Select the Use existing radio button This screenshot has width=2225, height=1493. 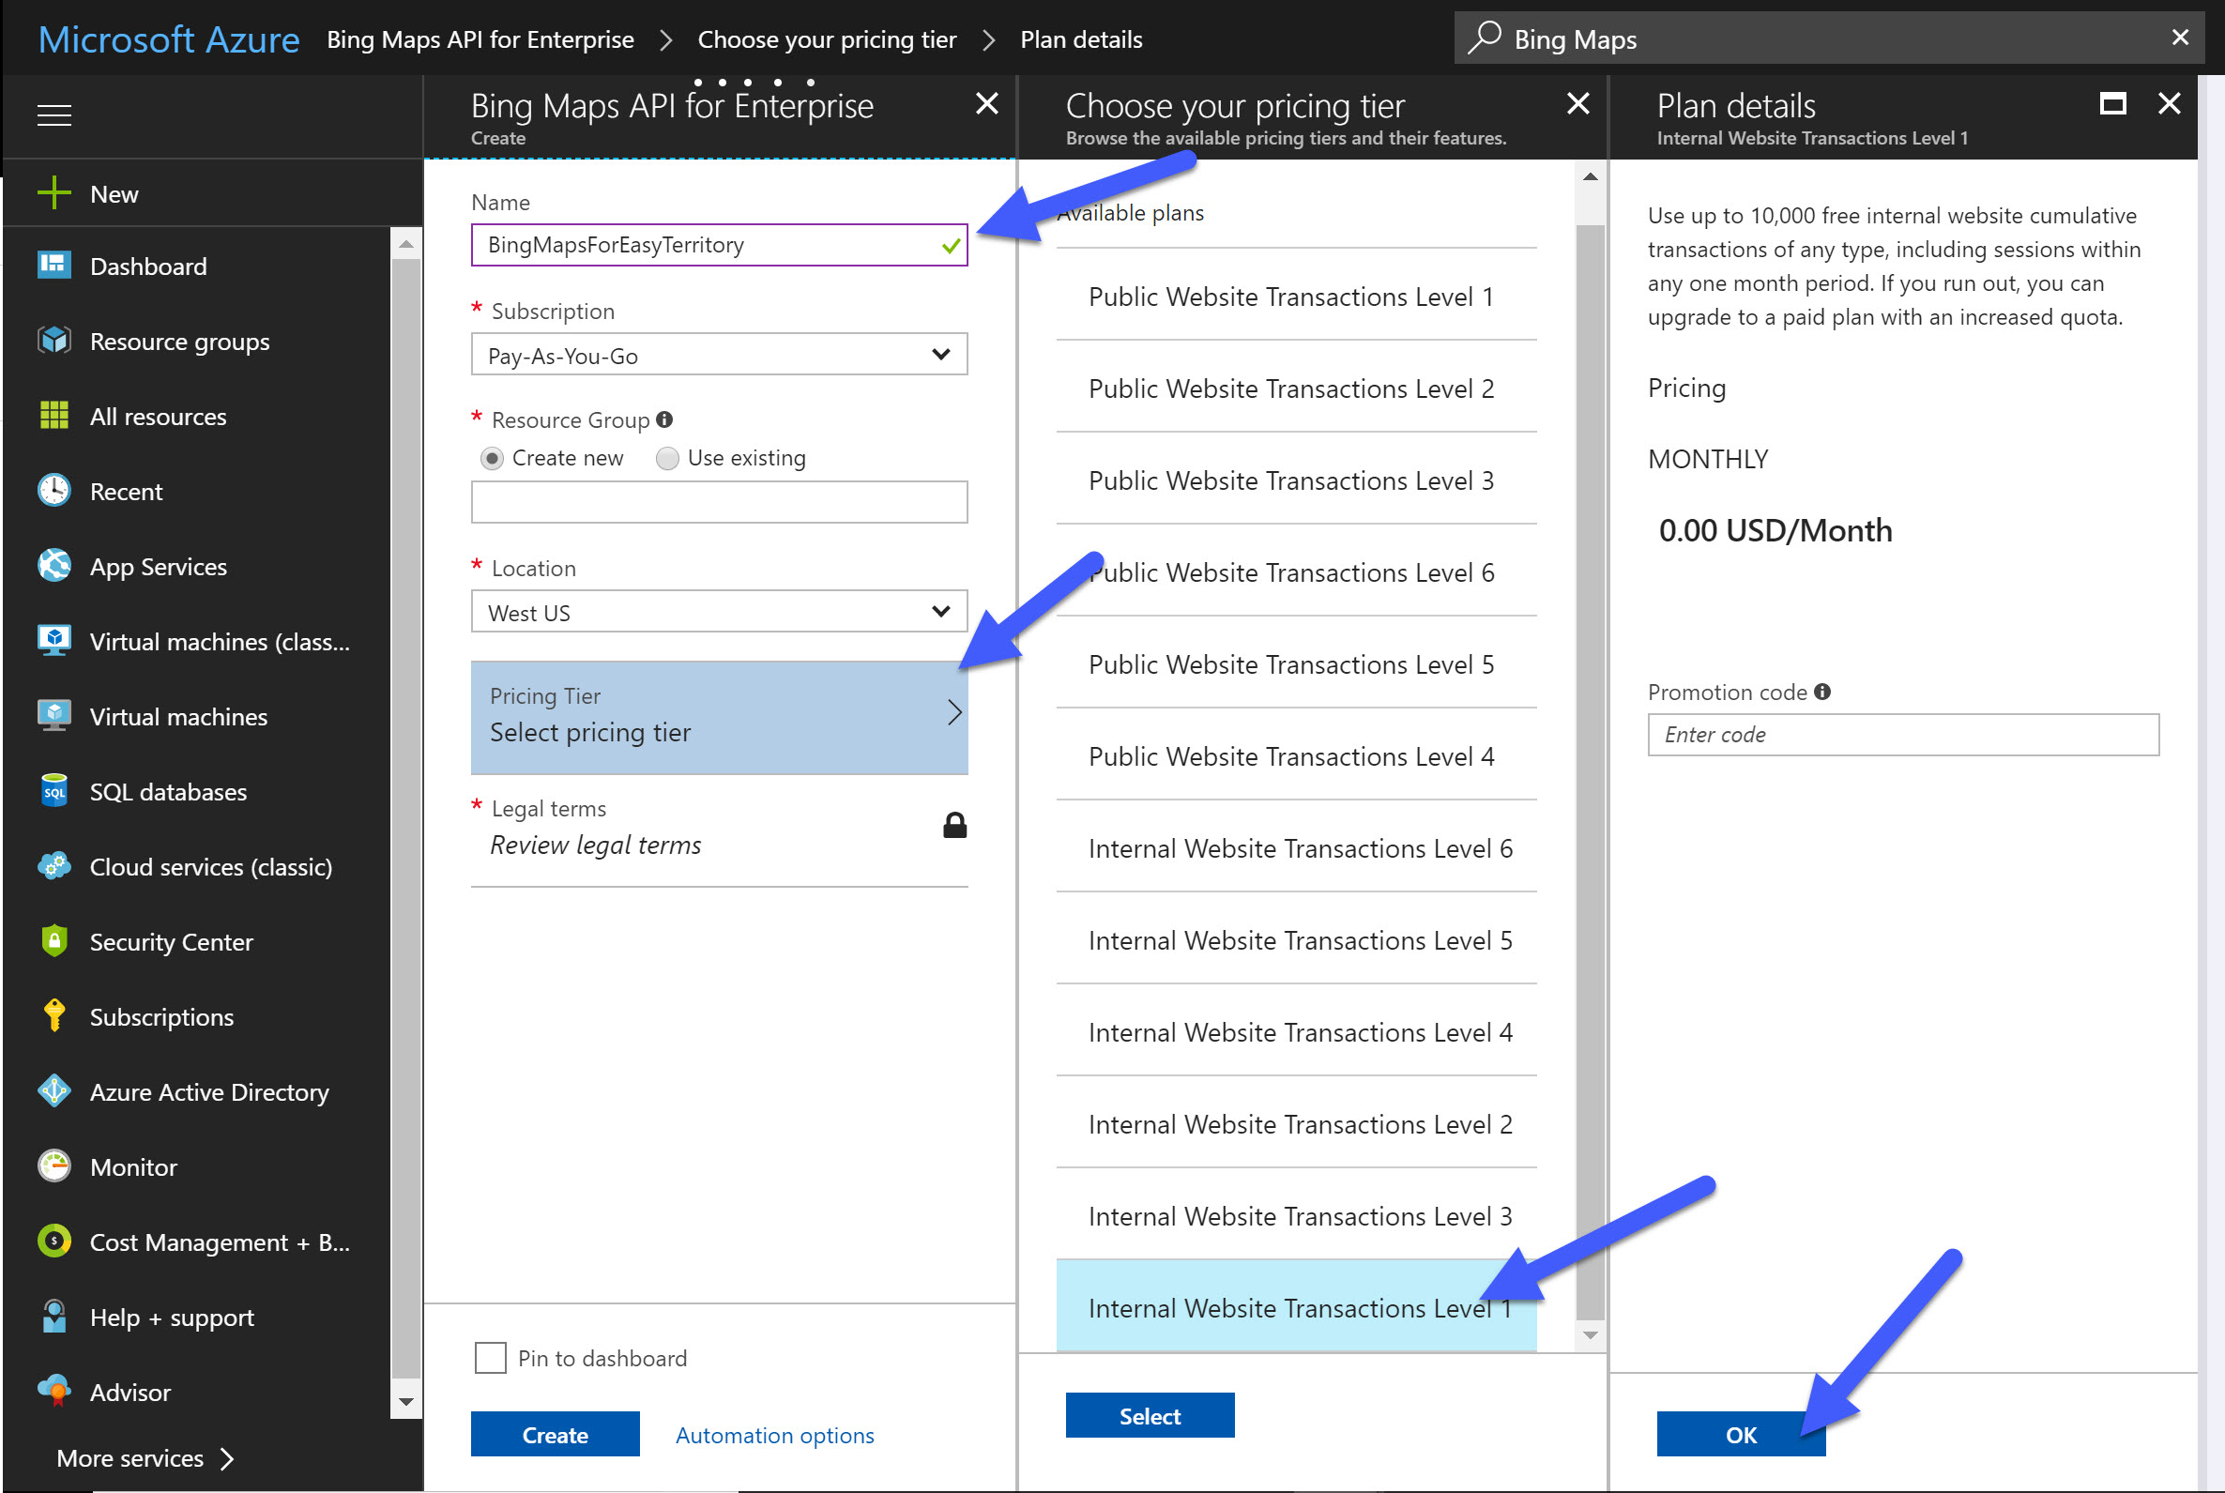pos(666,458)
